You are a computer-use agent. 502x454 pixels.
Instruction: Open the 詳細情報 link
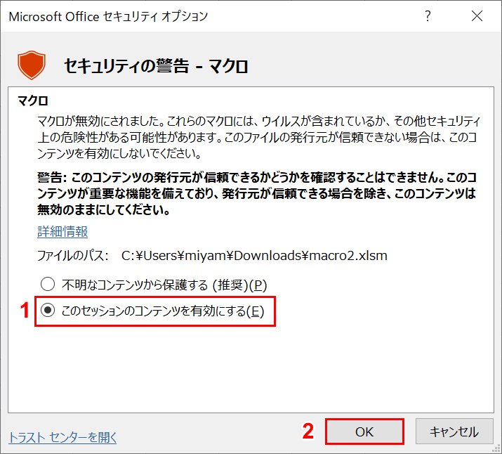click(x=62, y=231)
